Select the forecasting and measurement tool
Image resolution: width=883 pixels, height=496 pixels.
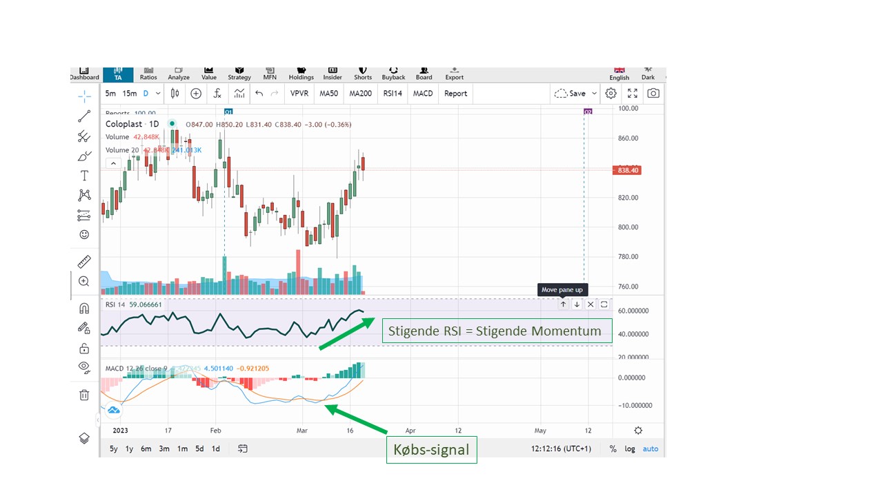pyautogui.click(x=84, y=215)
